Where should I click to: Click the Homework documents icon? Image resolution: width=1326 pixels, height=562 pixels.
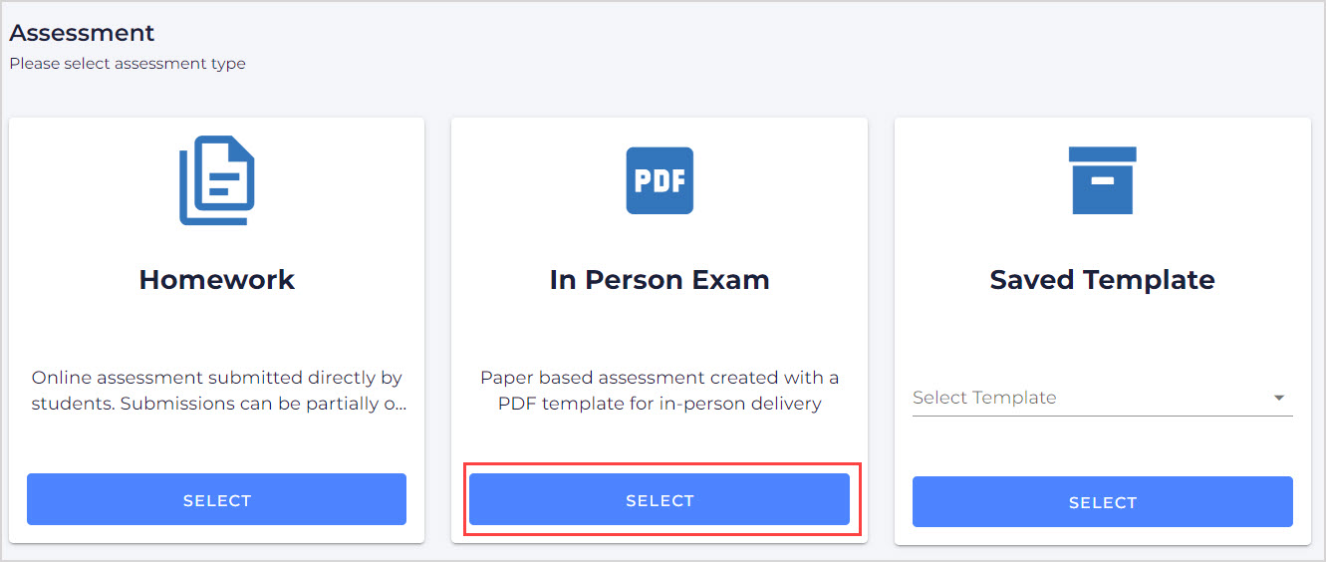point(217,180)
